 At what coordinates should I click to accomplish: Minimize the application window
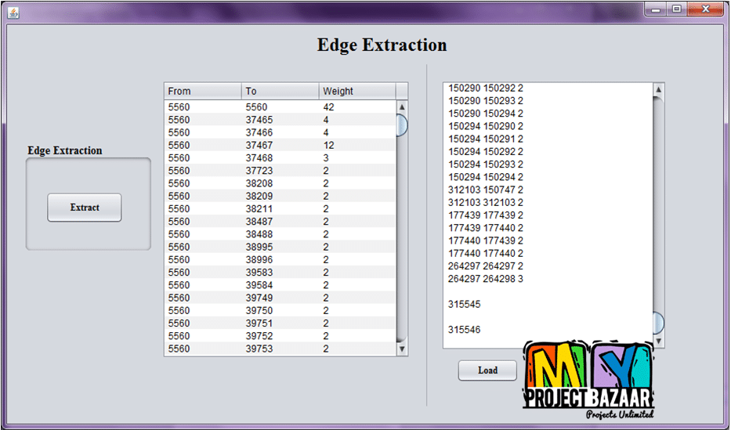tap(657, 9)
